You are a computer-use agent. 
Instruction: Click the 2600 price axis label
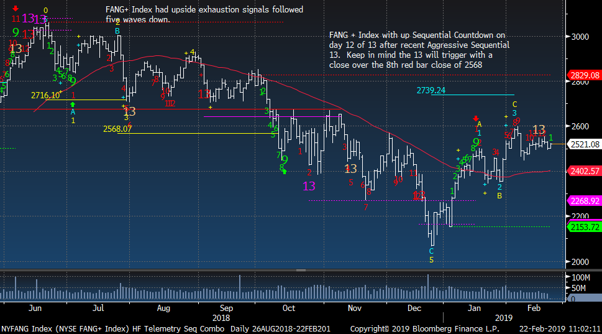tap(580, 126)
